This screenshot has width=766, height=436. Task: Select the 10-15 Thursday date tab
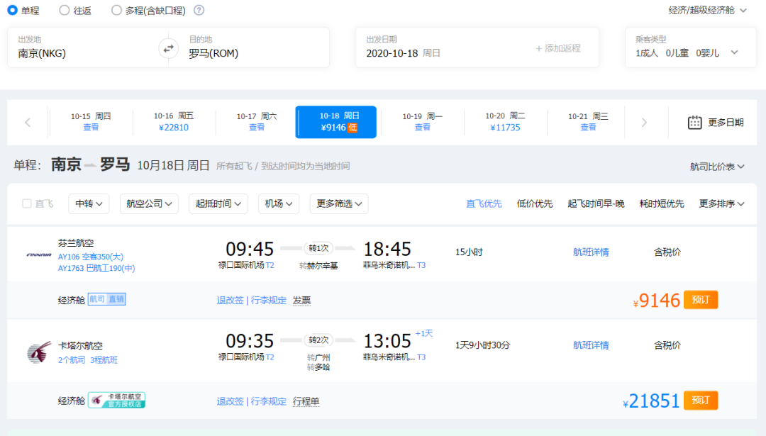pyautogui.click(x=91, y=122)
